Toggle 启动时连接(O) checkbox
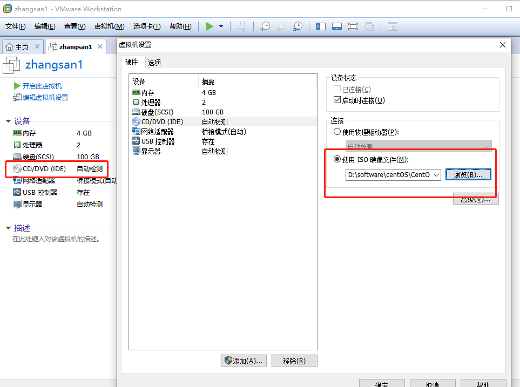 click(x=337, y=100)
